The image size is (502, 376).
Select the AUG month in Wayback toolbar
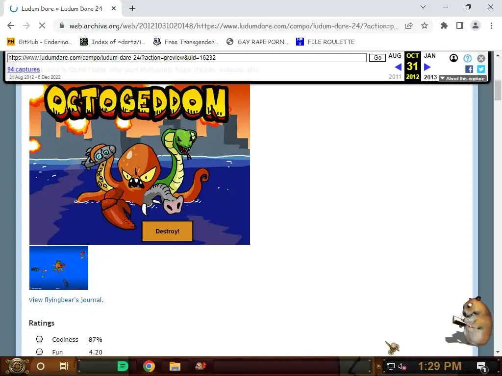click(x=395, y=56)
